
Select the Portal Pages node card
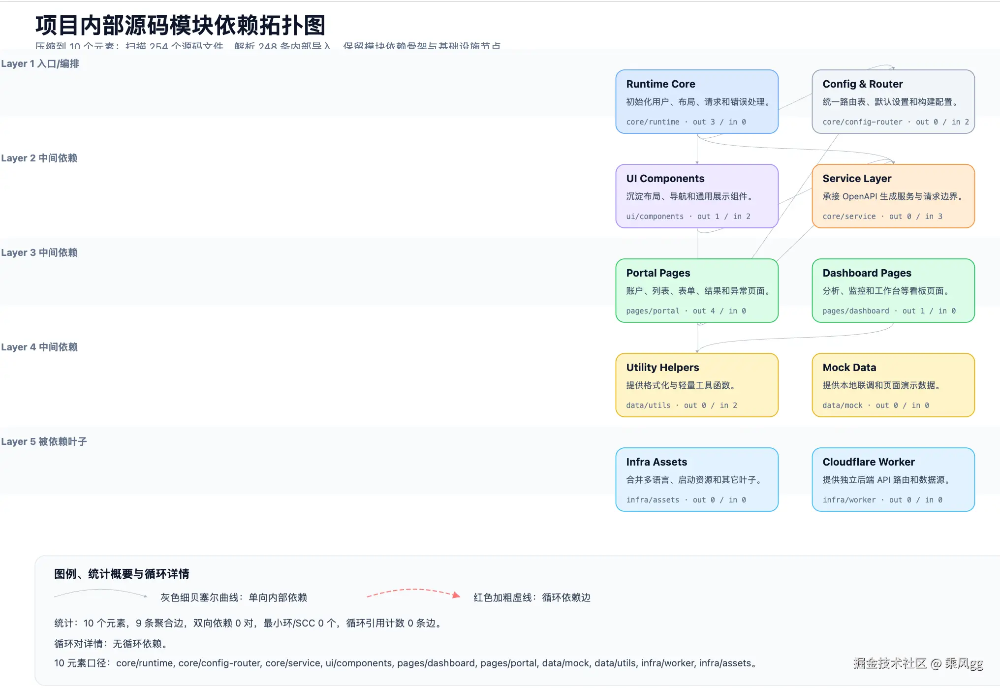697,290
